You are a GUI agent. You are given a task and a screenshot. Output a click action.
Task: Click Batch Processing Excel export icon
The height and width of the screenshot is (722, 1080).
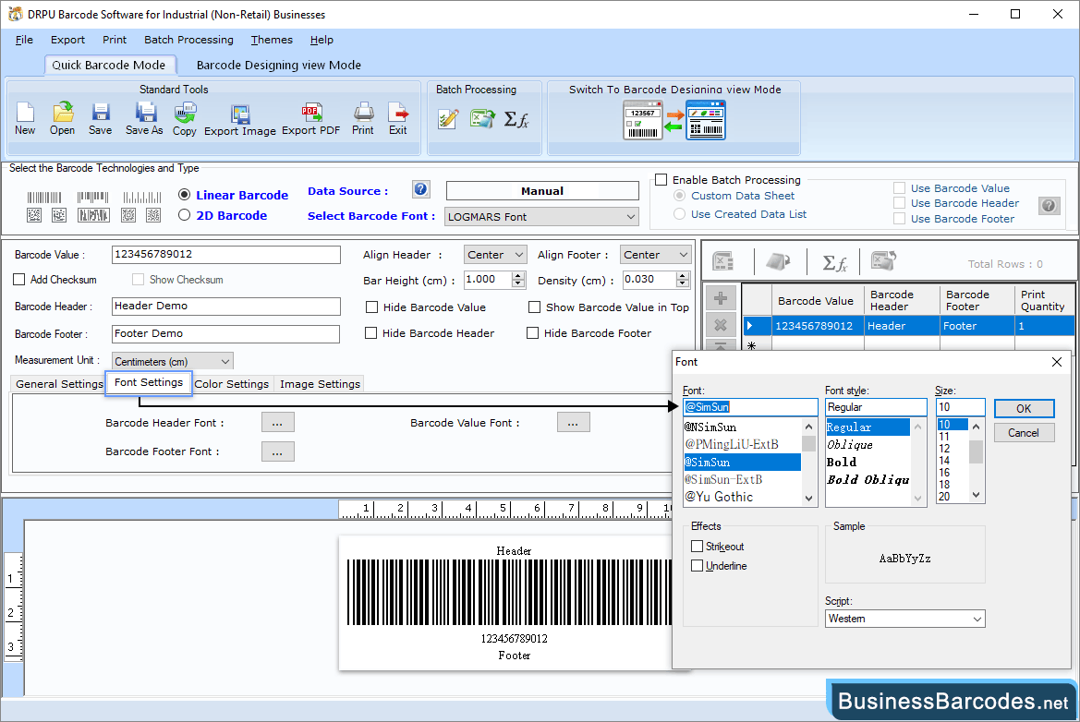coord(482,118)
